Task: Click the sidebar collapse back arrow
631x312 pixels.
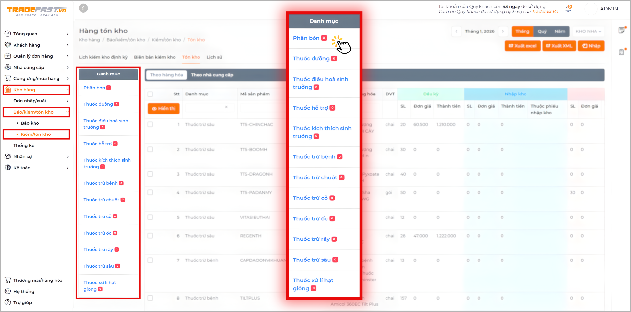Action: 83,8
